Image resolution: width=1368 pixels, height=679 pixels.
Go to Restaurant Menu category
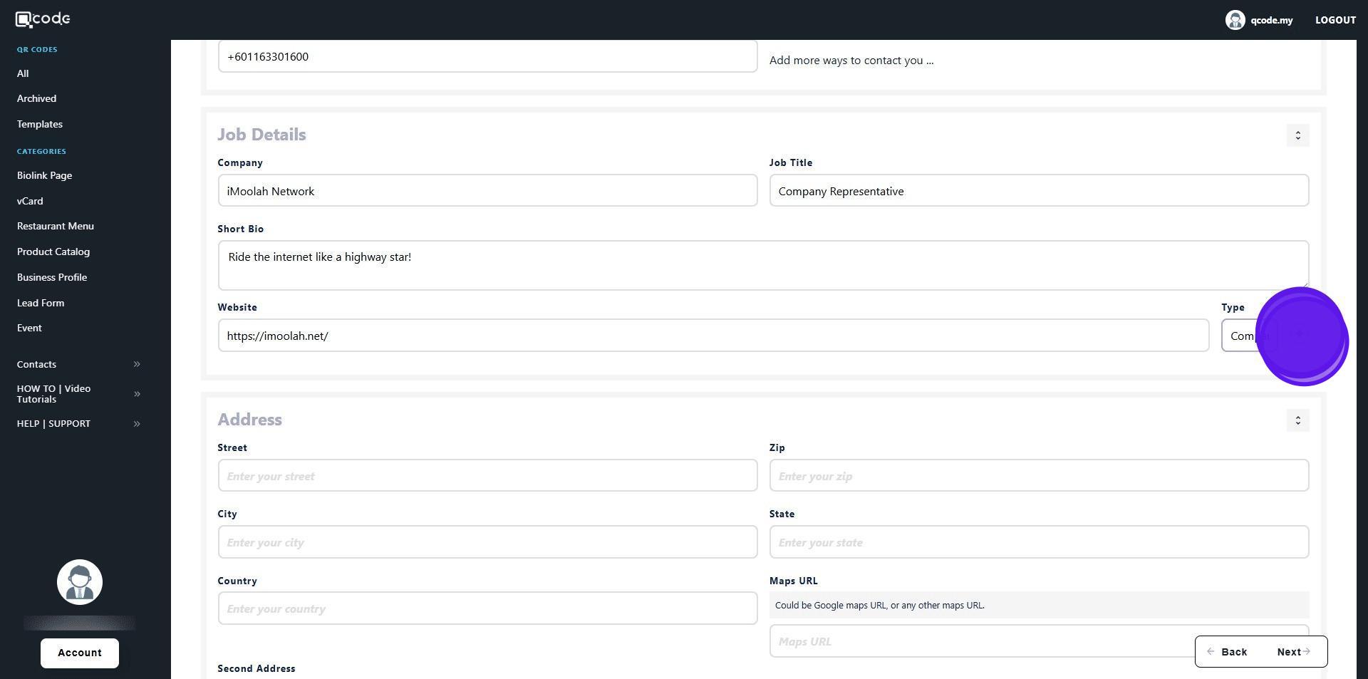coord(56,226)
